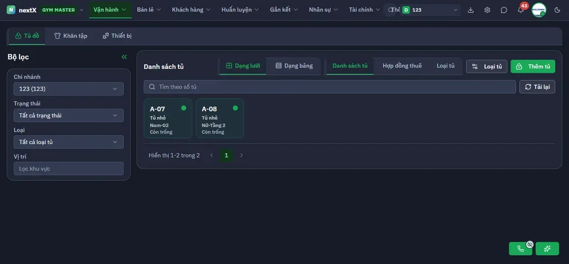Open the Khăn tập tab

coord(71,36)
